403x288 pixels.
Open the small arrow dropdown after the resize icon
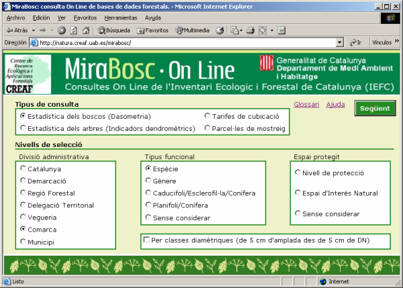271,31
